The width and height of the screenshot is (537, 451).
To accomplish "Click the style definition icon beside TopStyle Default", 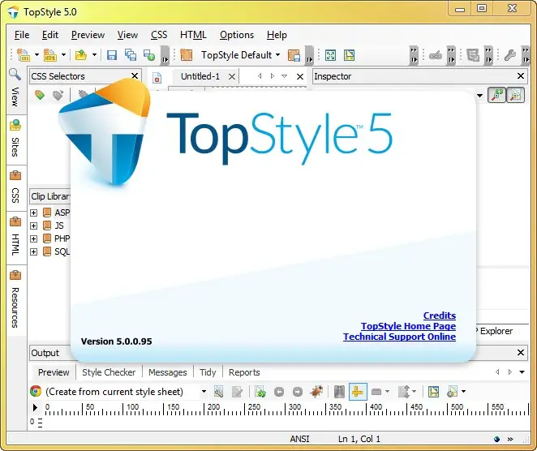I will click(x=187, y=55).
